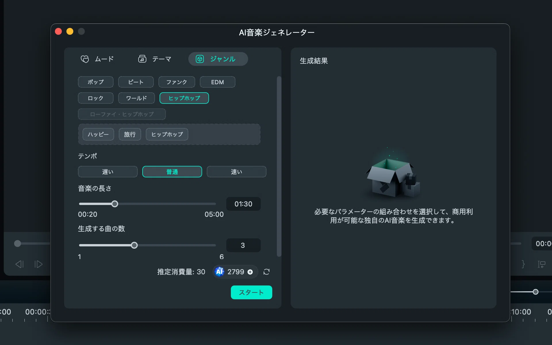
Task: Click the cube genre icon
Action: (200, 59)
